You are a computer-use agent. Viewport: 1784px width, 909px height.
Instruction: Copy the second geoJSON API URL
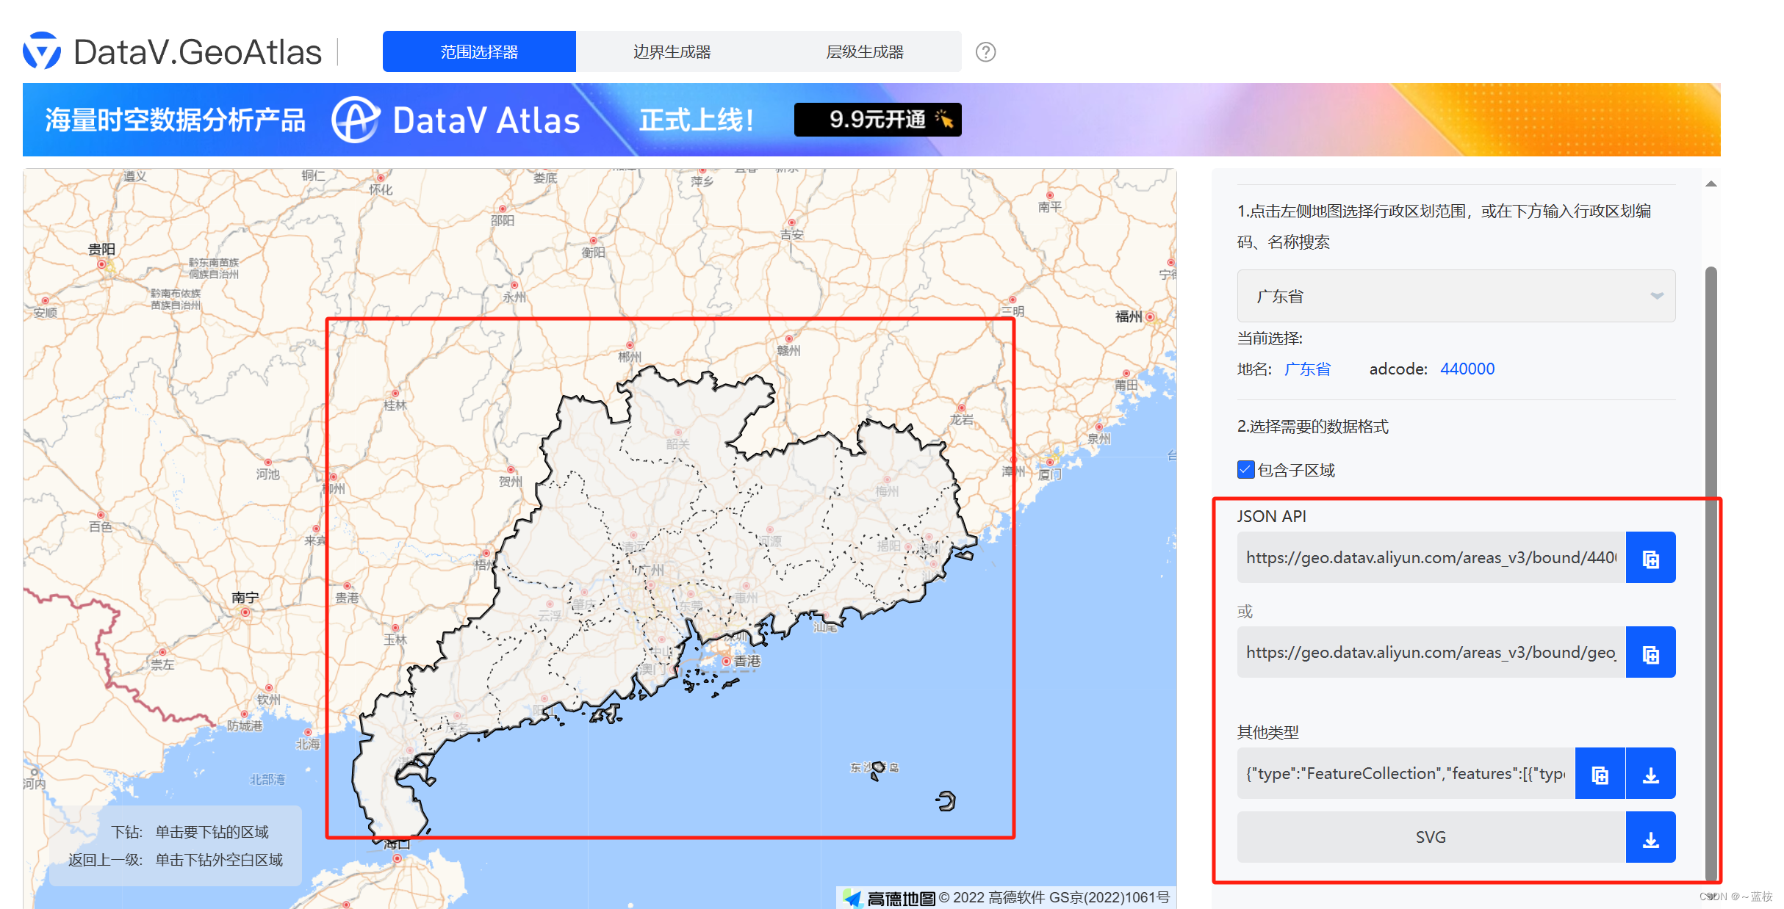coord(1650,652)
